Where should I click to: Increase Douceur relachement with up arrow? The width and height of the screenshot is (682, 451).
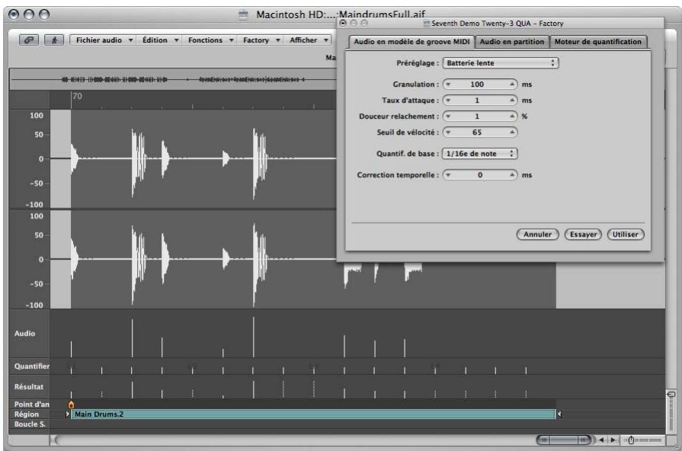pos(512,116)
